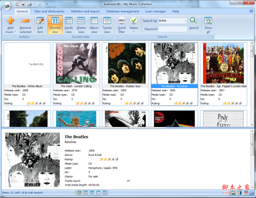The width and height of the screenshot is (256, 198).
Task: Click the details panel vertical scrollbar
Action: pyautogui.click(x=252, y=159)
